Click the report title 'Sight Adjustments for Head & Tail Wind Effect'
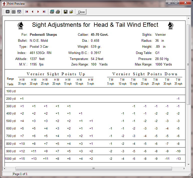193x178 pixels. (x=95, y=25)
